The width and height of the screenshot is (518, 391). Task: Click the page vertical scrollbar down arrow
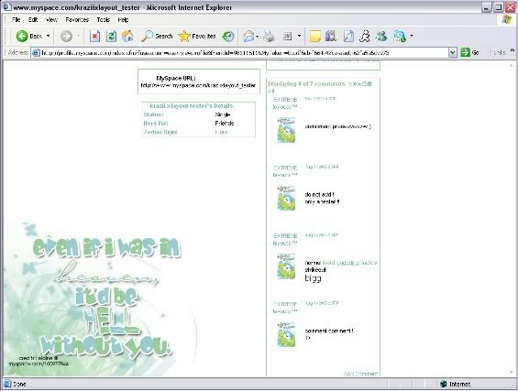(x=512, y=373)
